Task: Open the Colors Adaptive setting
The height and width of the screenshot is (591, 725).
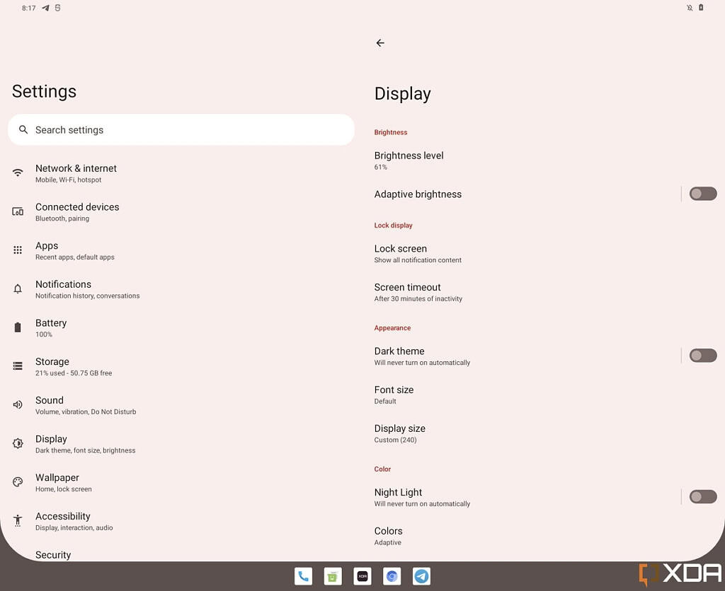Action: click(x=389, y=536)
